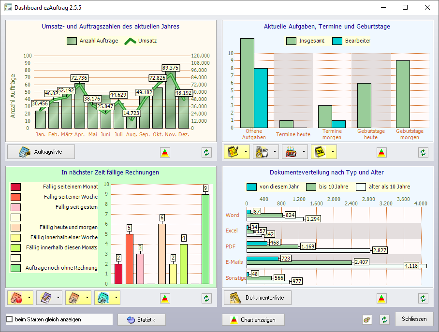Click the settings gears icon near Schliessen
439x332 pixels.
click(367, 320)
